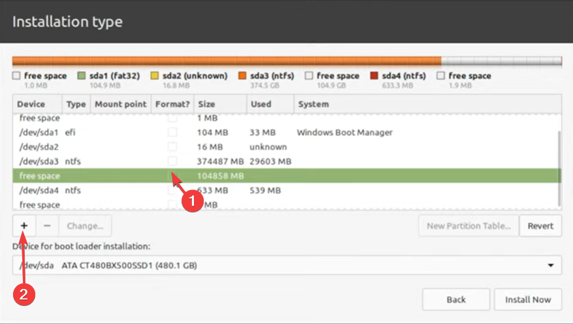Image resolution: width=573 pixels, height=324 pixels.
Task: Toggle Format checkbox for /dev/sda2 row
Action: click(172, 147)
